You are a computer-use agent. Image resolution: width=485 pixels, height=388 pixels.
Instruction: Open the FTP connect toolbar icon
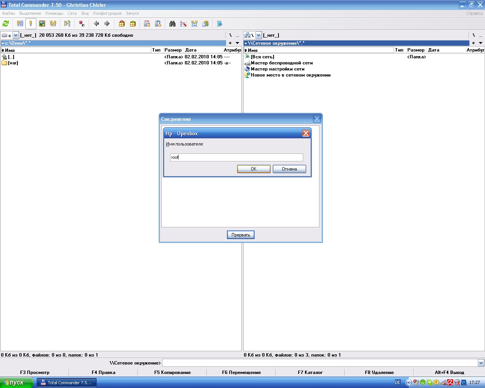147,23
